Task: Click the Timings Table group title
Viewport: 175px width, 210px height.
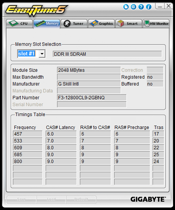Action: [30, 115]
